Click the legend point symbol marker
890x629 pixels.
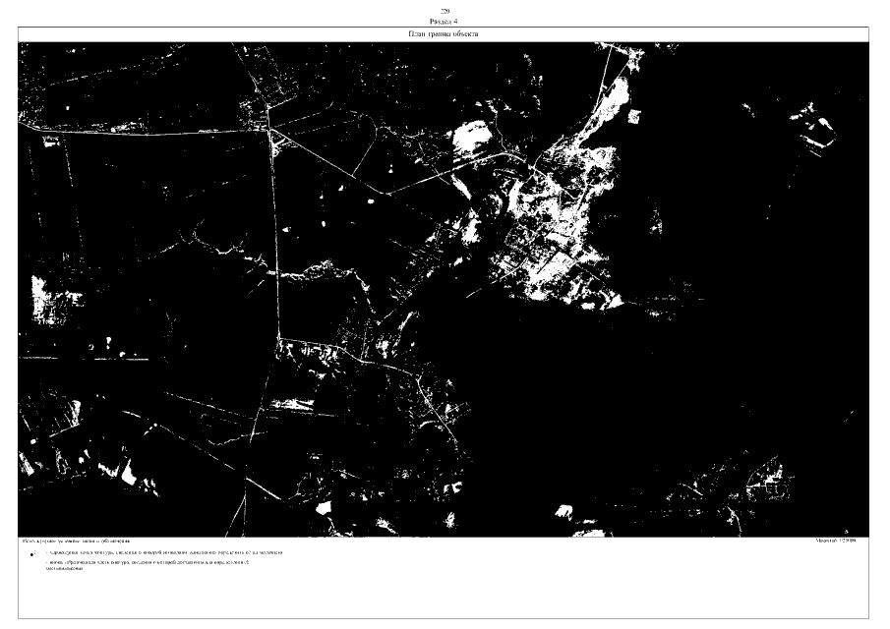click(33, 554)
